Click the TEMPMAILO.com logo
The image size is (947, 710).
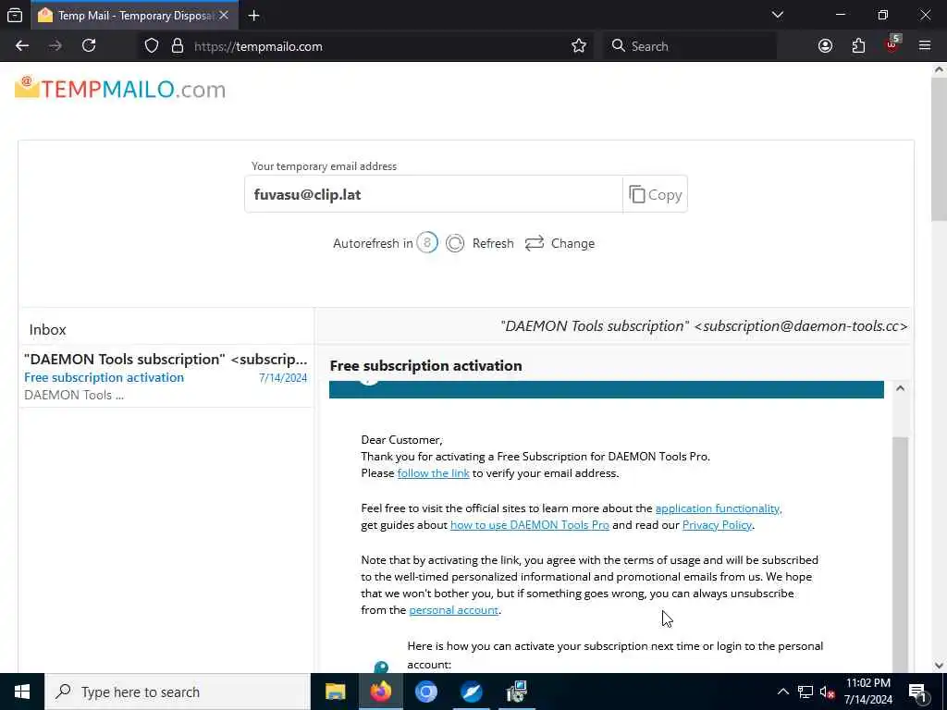coord(120,89)
